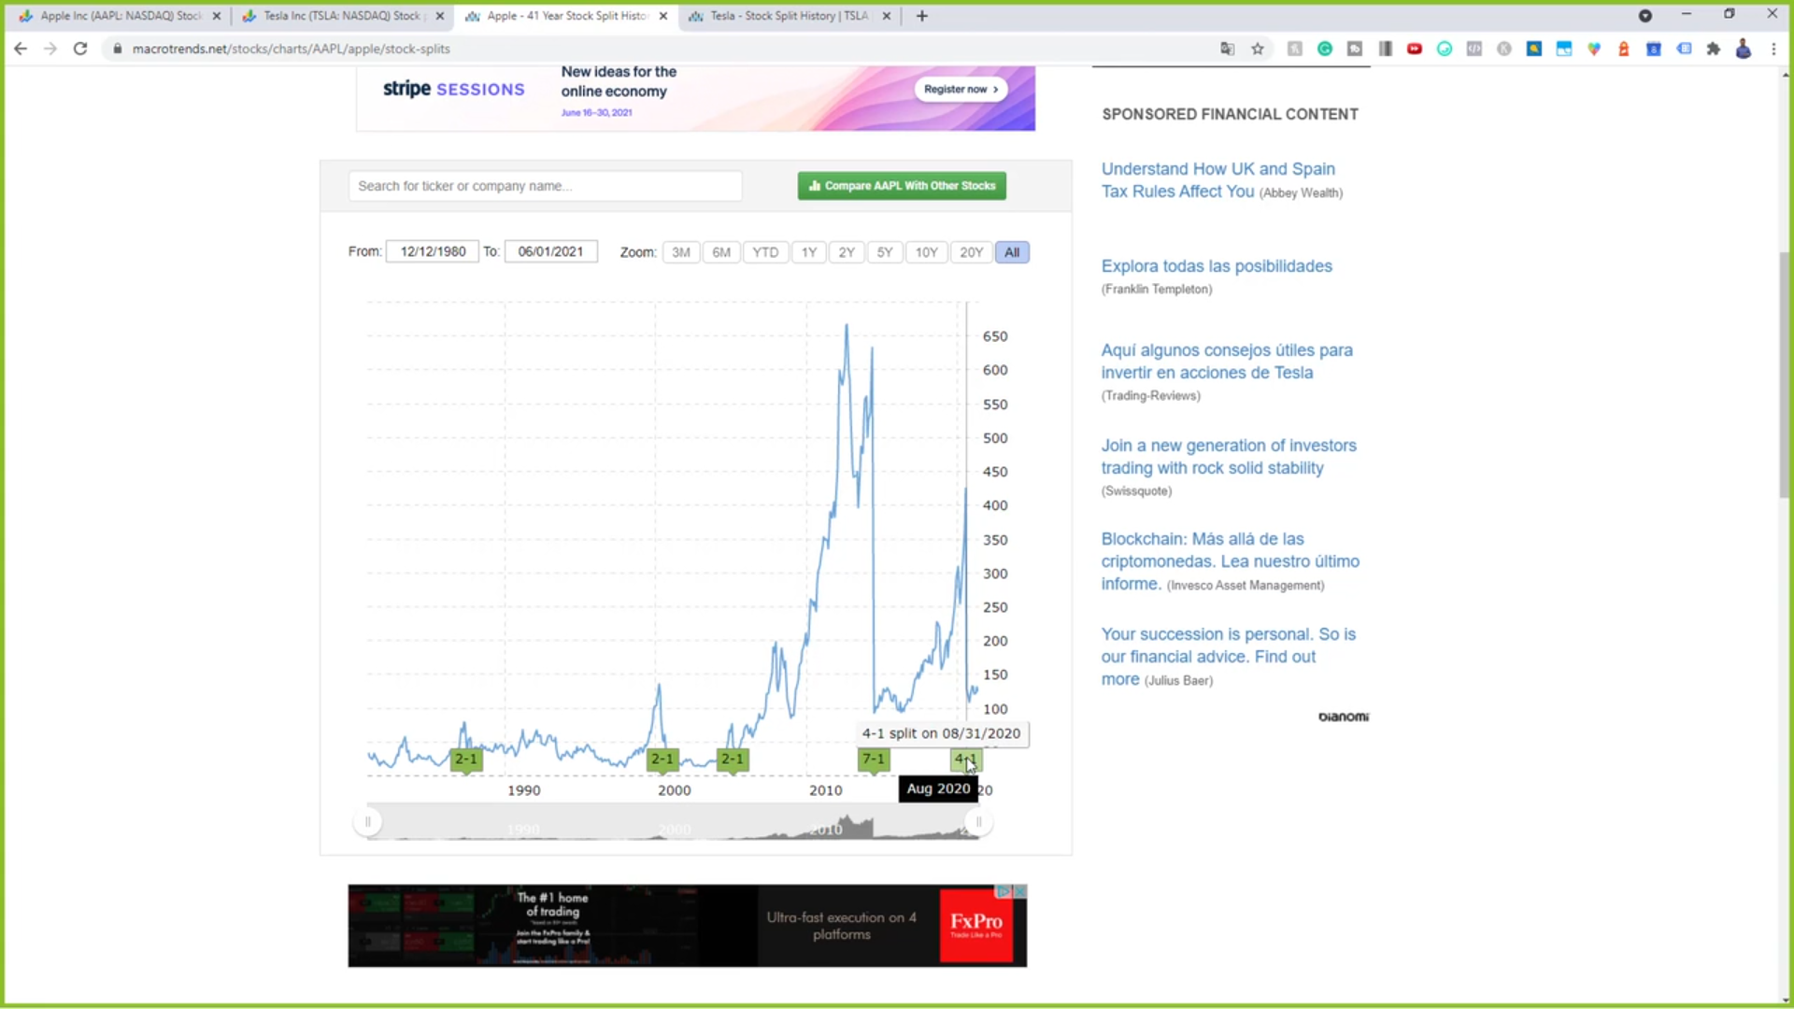This screenshot has height=1009, width=1794.
Task: Open the Blockchain Invesco sponsored link
Action: (x=1230, y=561)
